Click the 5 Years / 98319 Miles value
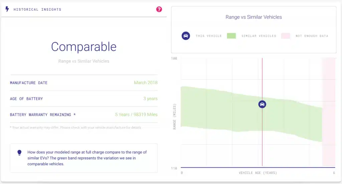 click(x=136, y=115)
